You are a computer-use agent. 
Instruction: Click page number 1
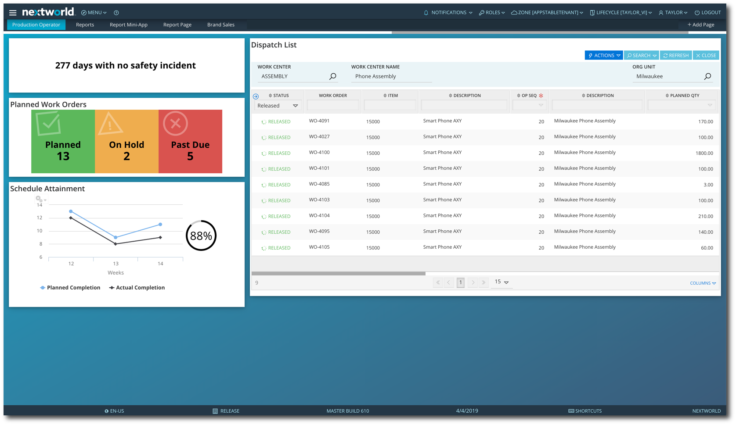(461, 282)
